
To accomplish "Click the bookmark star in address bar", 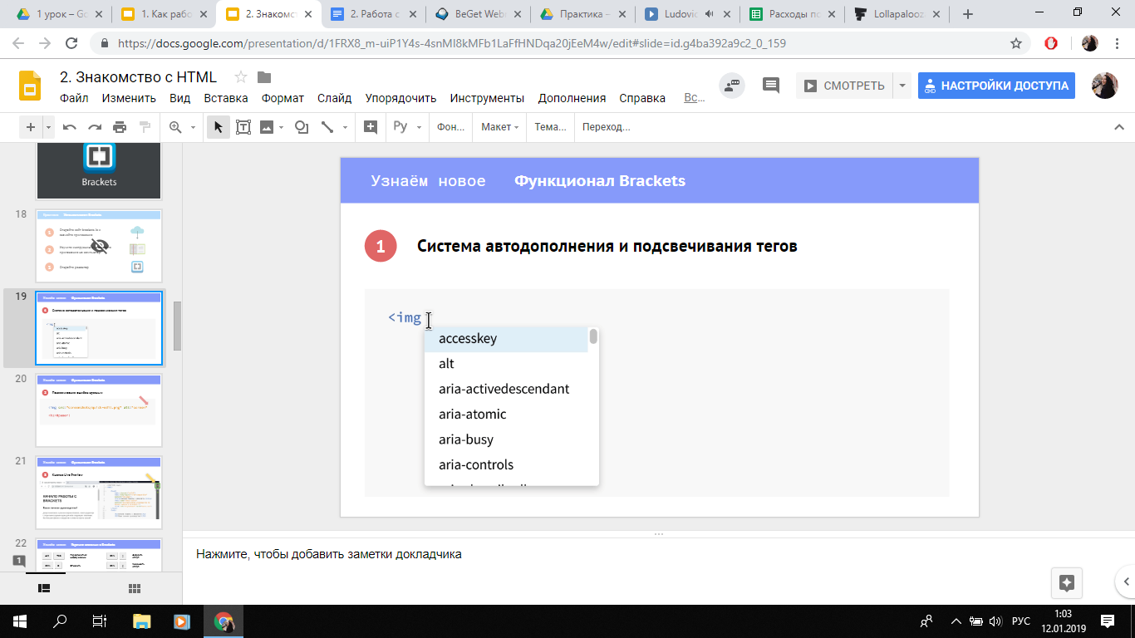I will click(x=1015, y=43).
